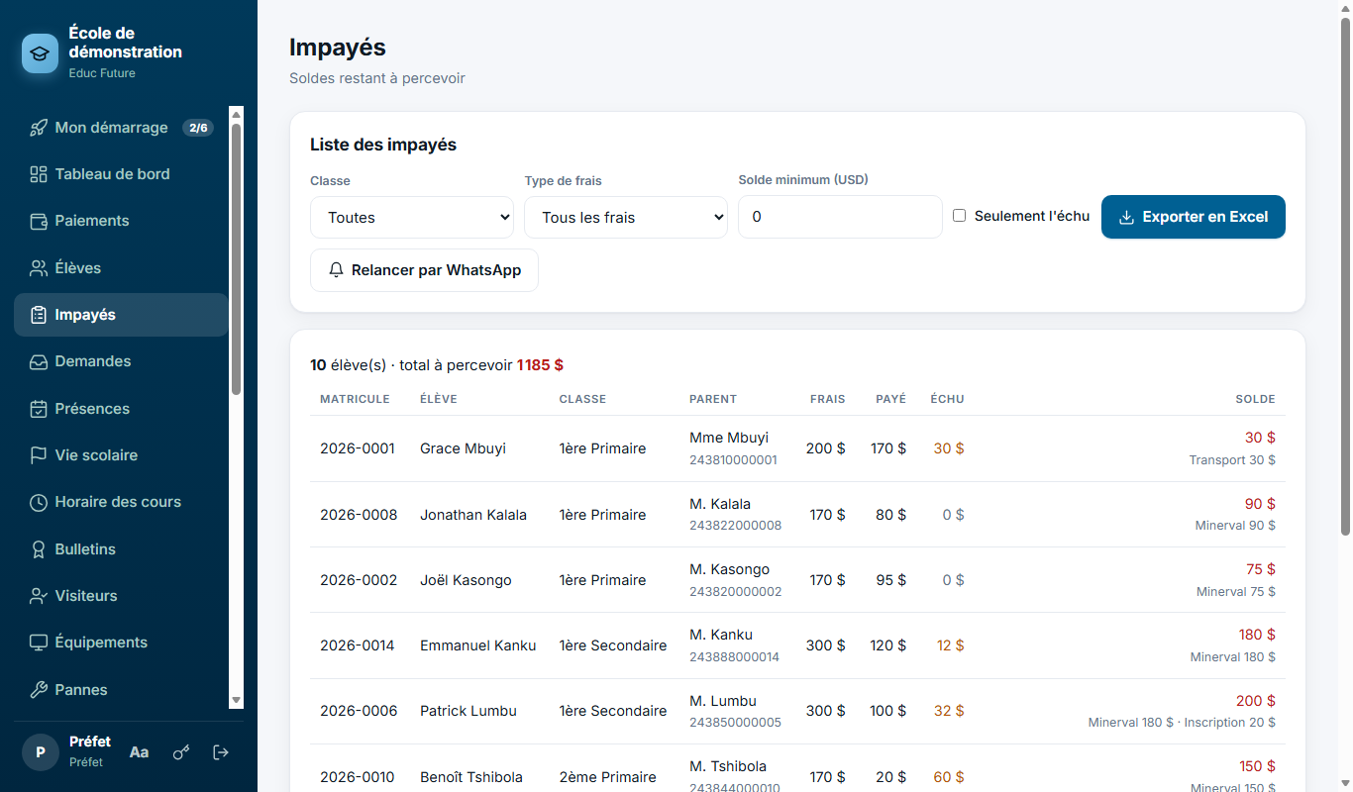The height and width of the screenshot is (792, 1353).
Task: Click Minerval 180 $ · Inscription 20 $ detail
Action: (1182, 723)
